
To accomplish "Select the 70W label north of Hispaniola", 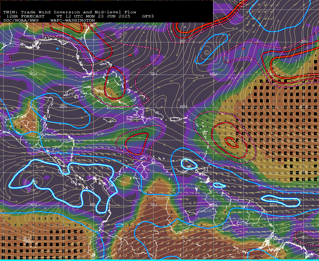I will click(154, 74).
